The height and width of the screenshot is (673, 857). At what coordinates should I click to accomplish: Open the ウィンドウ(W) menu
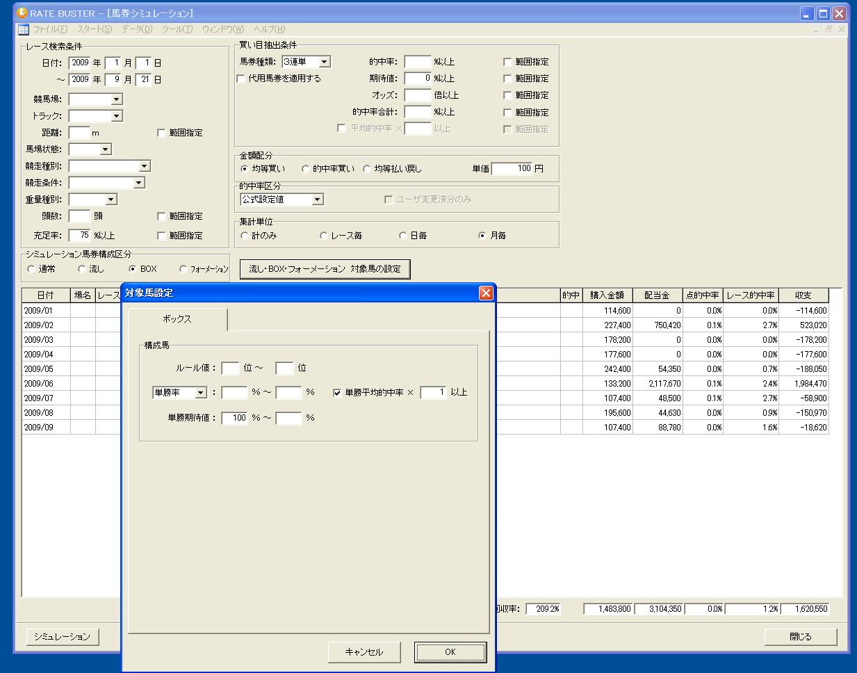(222, 29)
